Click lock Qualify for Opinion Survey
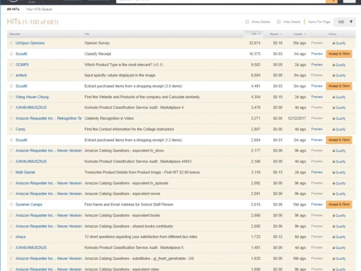The width and height of the screenshot is (361, 271). (339, 43)
